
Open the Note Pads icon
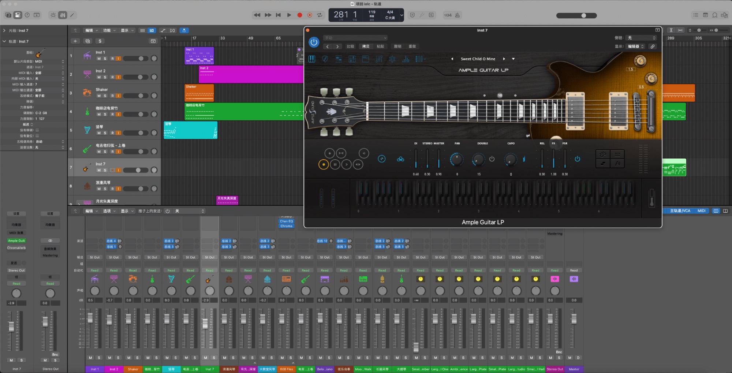click(x=705, y=15)
